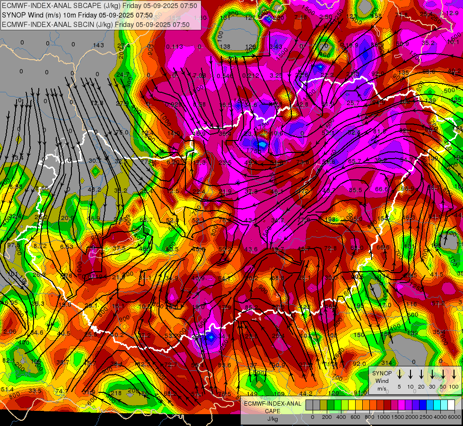
Task: Click the 1500 tick on CAPE scale
Action: [x=397, y=417]
